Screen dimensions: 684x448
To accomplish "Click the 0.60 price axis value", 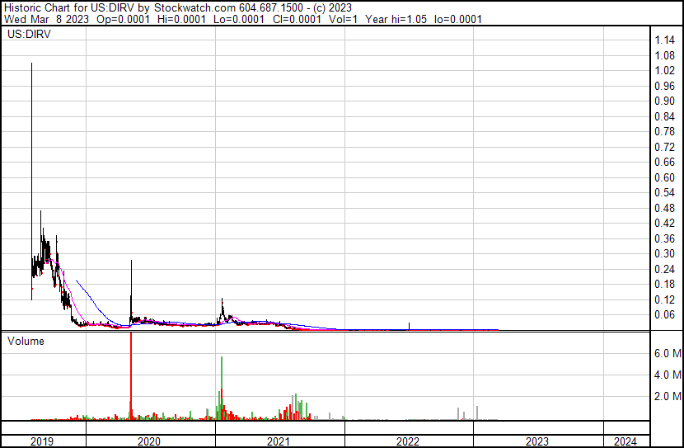I will (664, 177).
